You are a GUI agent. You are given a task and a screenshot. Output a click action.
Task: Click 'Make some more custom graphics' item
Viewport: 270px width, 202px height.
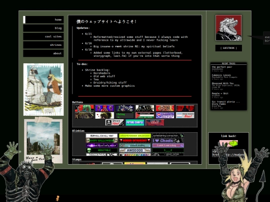109,86
